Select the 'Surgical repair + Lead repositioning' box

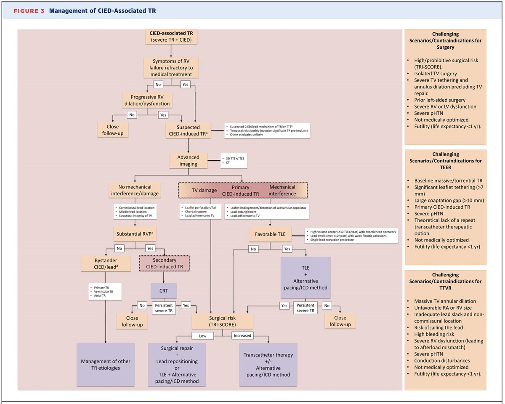pyautogui.click(x=177, y=364)
